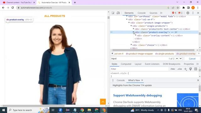Select div.single-products in breadcrumb
Viewport: 201px width, 113px height.
coord(165,54)
